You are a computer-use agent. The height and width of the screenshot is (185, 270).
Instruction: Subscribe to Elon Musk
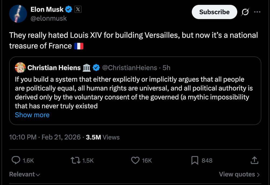coord(214,12)
